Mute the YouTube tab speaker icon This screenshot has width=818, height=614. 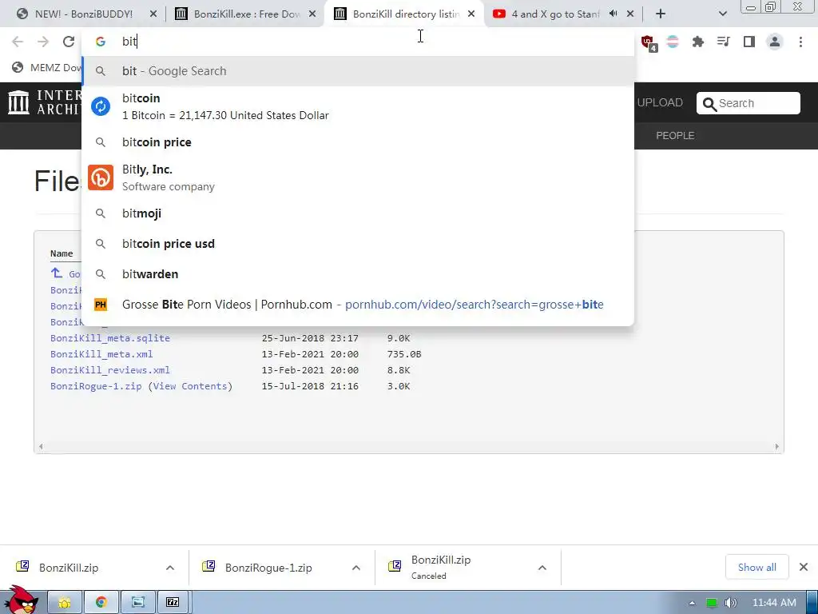click(613, 14)
